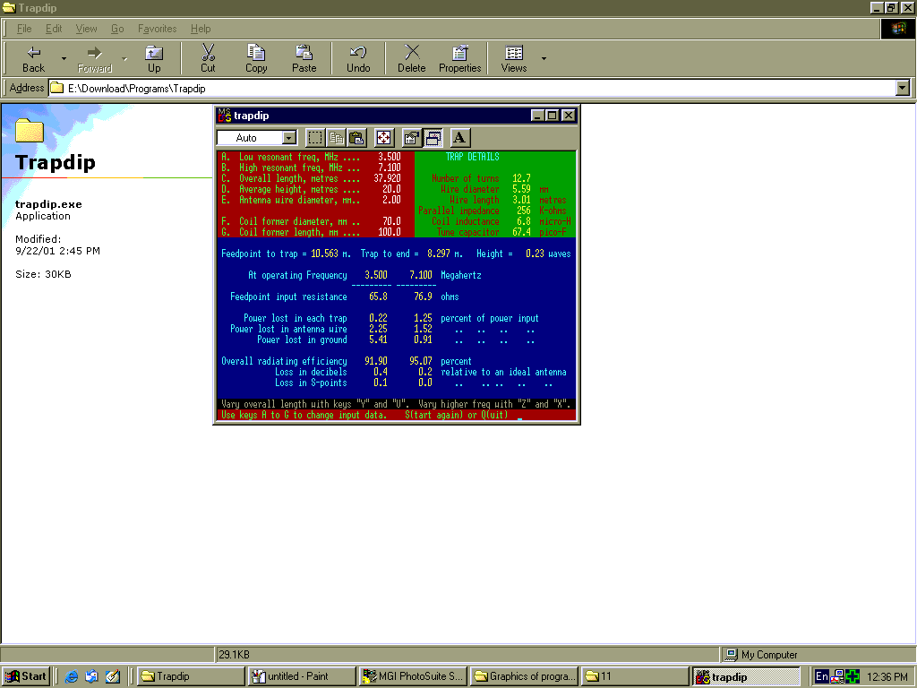Viewport: 917px width, 688px height.
Task: Click 'Overall radiating efficiency' line in trapdip
Action: [x=347, y=362]
